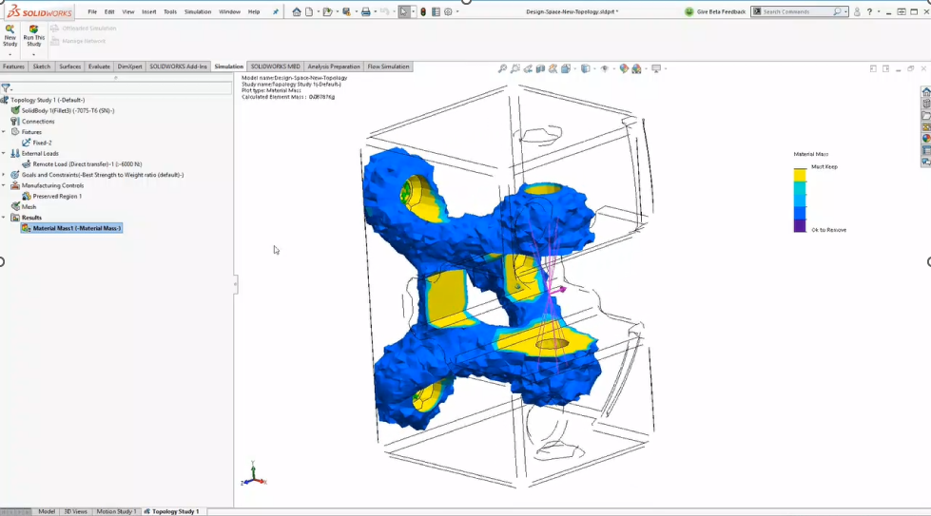Collapse the Fixtures tree node
The height and width of the screenshot is (516, 931).
[x=4, y=132]
